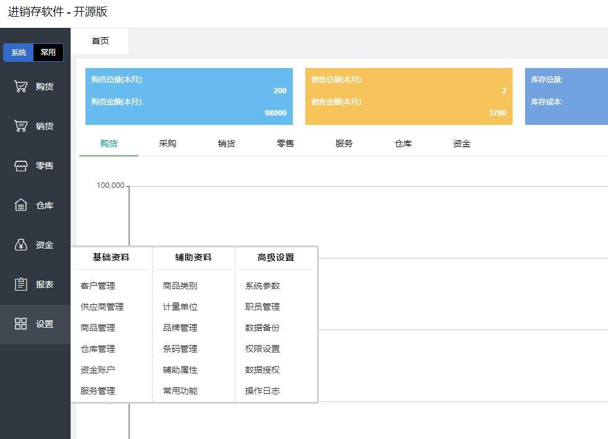Screen dimensions: 608x439
Task: Click the 销货 sidebar label
Action: [x=45, y=126]
